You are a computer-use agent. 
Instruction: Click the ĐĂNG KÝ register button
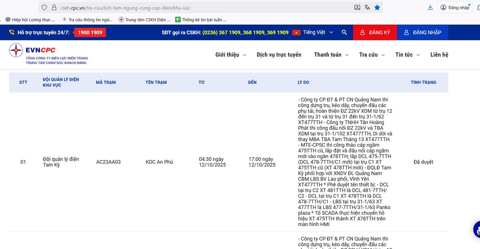click(x=375, y=32)
